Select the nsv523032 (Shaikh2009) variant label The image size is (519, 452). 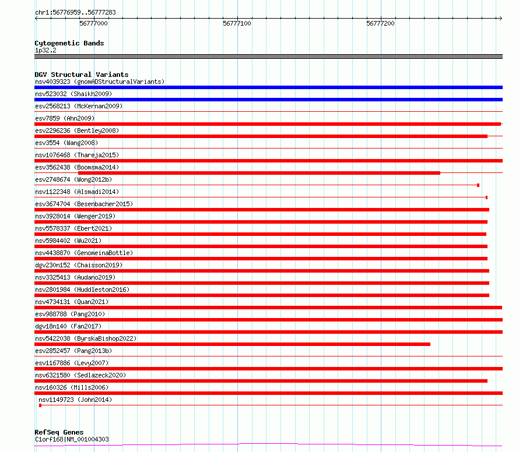(73, 94)
